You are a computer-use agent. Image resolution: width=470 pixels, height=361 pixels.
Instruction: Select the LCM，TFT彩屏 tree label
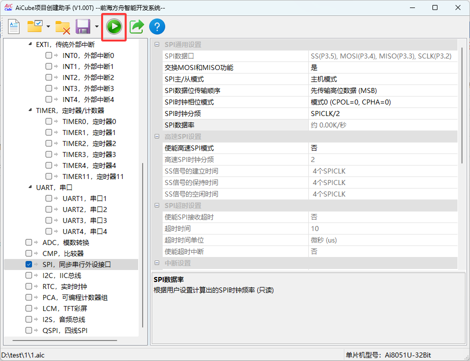(x=65, y=308)
